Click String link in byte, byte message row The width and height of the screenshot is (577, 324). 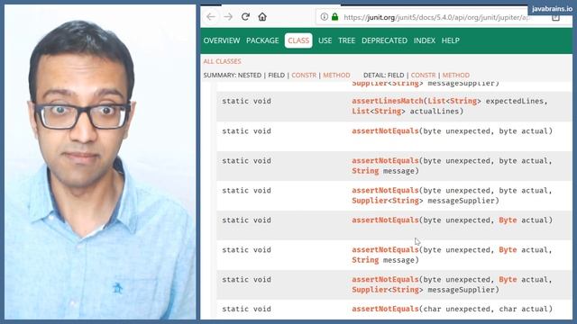pos(365,171)
